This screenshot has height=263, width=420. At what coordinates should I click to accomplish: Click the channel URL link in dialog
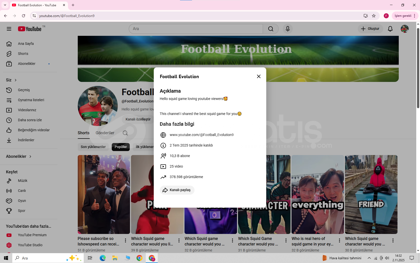click(x=201, y=135)
